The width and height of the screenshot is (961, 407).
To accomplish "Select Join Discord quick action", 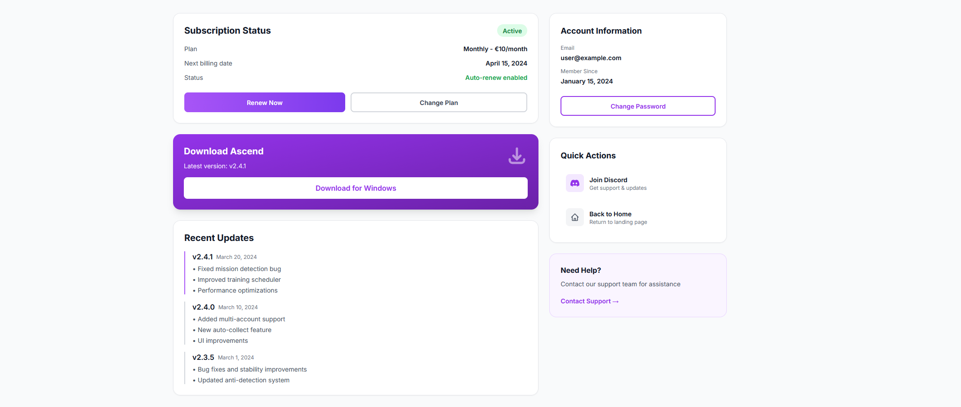I will pos(638,183).
